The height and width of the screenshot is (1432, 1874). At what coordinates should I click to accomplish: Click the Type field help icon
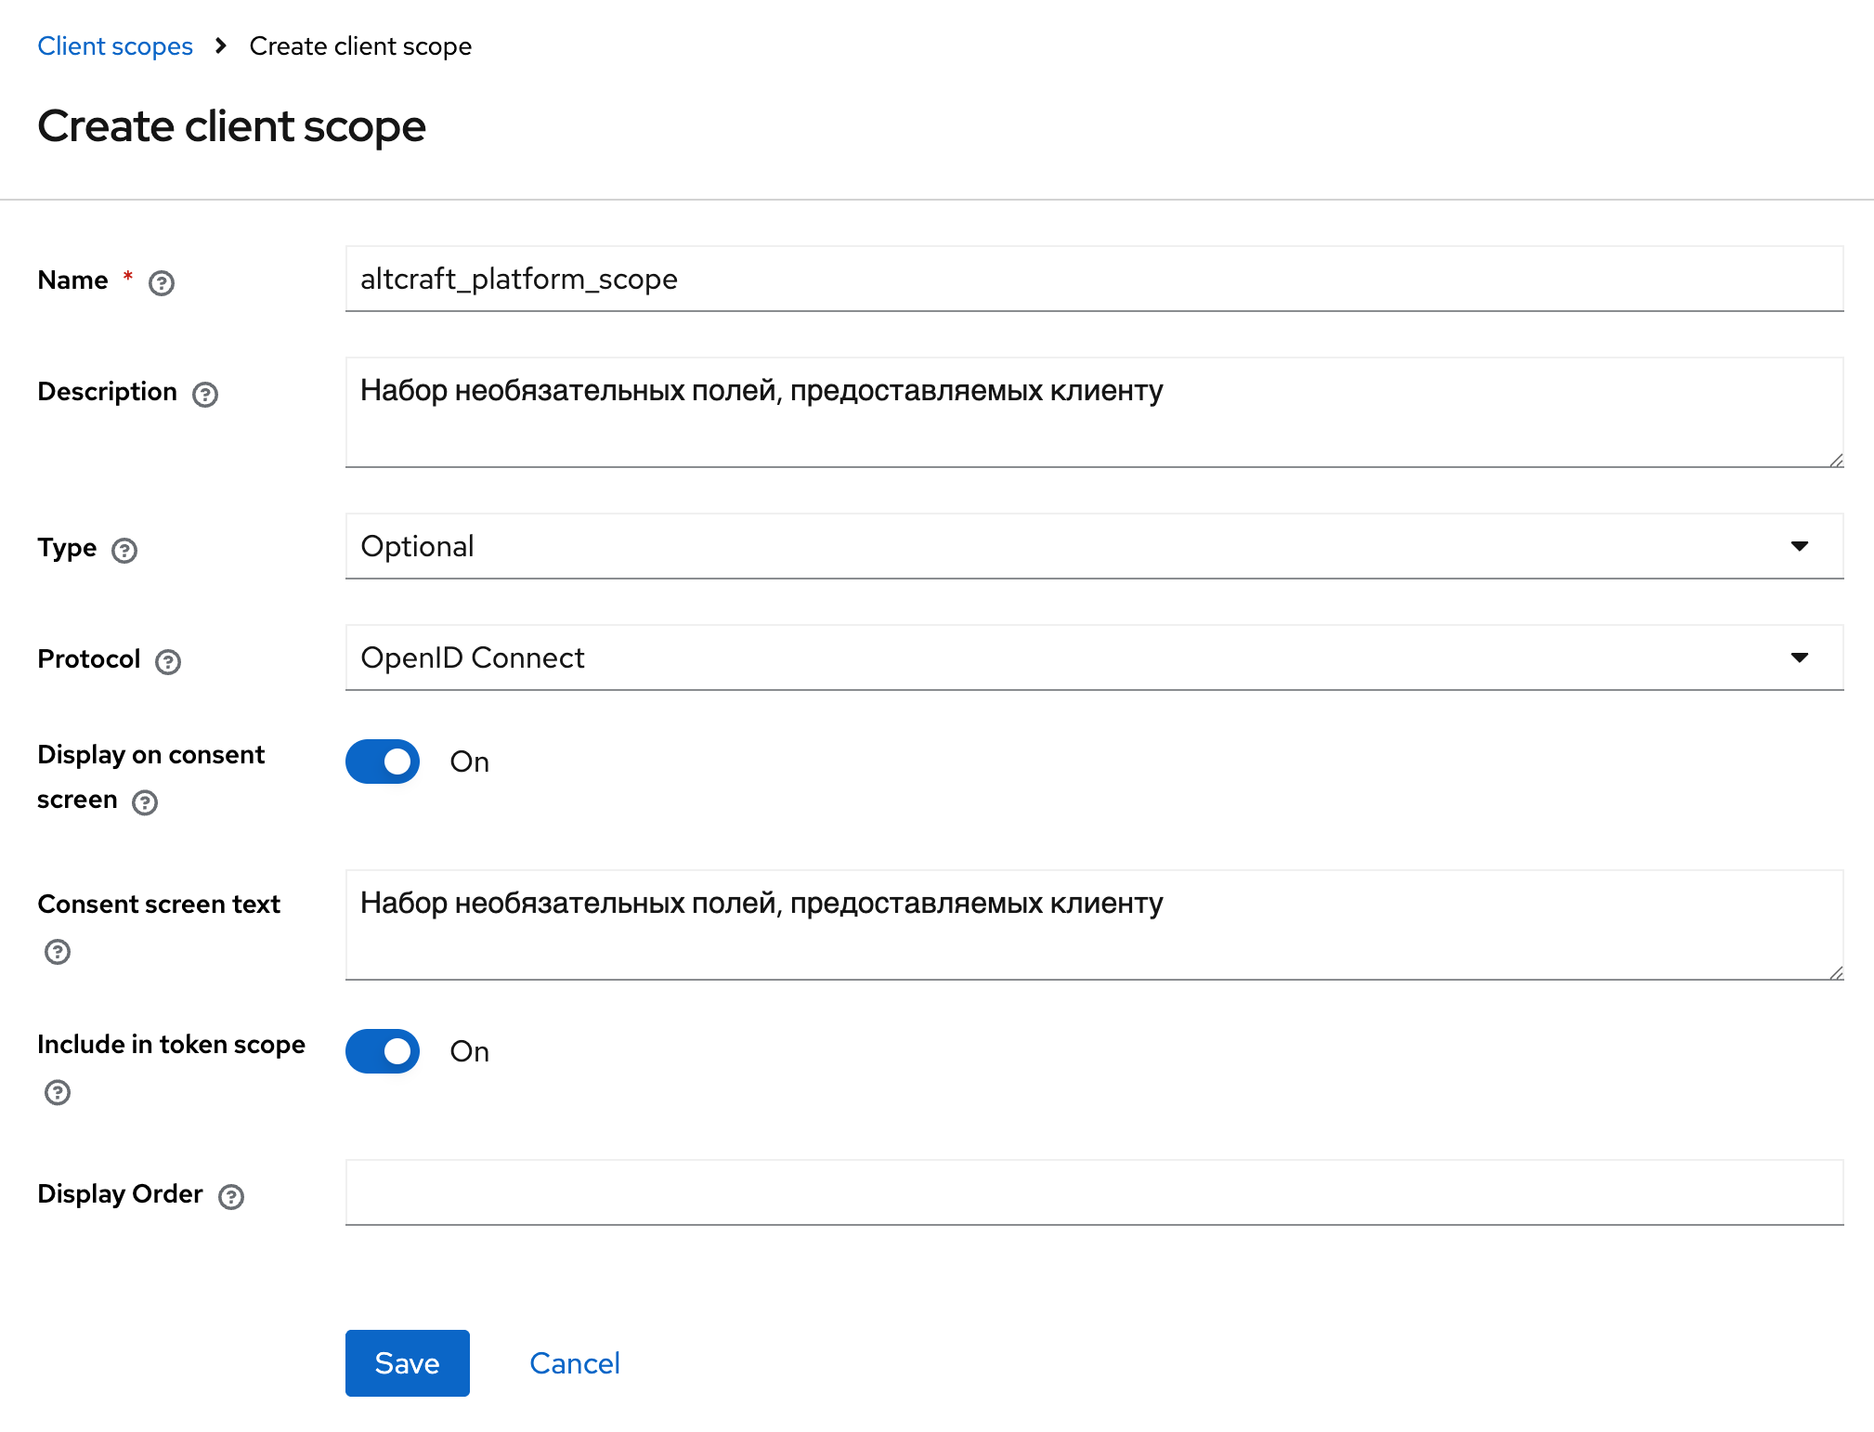124,550
